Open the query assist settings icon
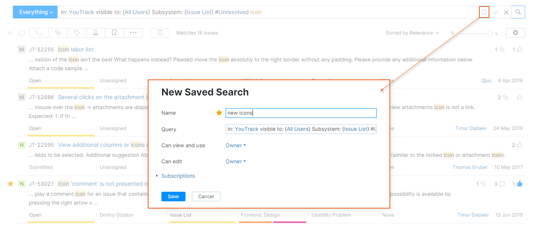The height and width of the screenshot is (225, 538). pyautogui.click(x=496, y=12)
